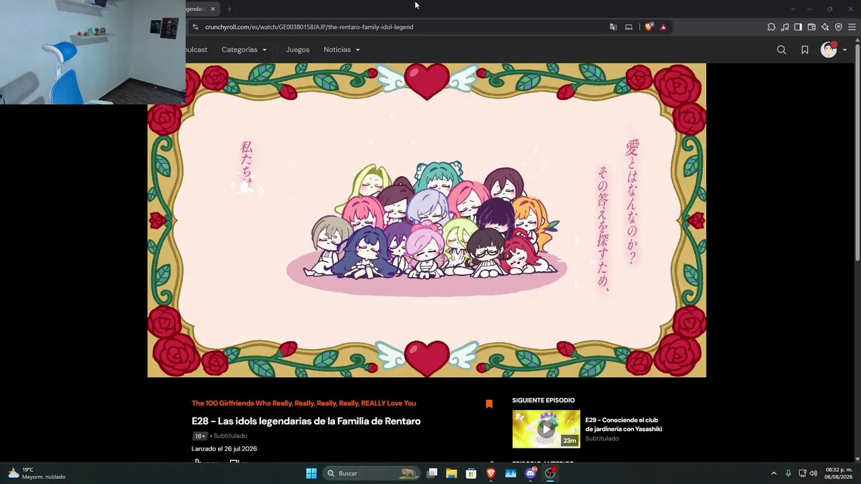
Task: Open E29 Conociendo el club de jardinería title
Action: 624,425
